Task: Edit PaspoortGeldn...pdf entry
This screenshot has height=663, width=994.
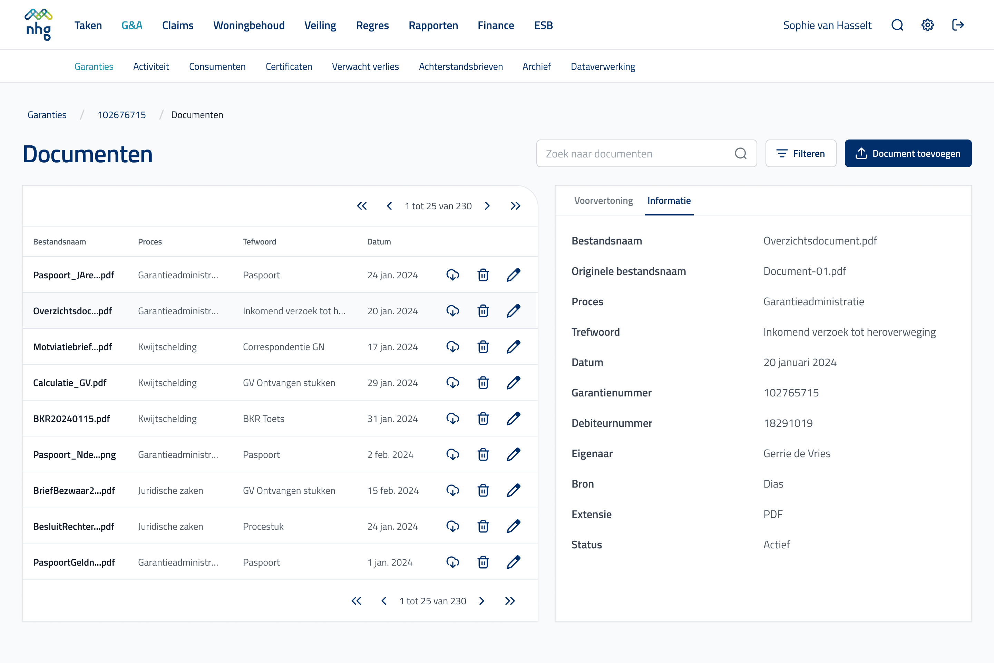Action: click(514, 563)
